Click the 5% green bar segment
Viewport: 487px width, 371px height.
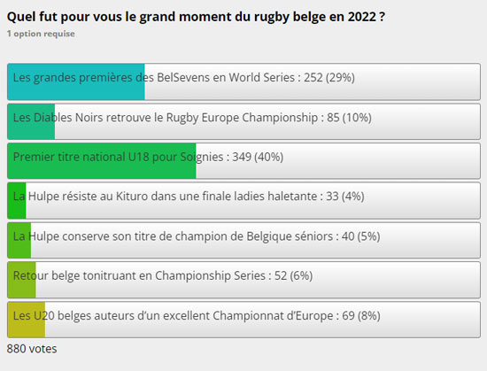coord(19,240)
